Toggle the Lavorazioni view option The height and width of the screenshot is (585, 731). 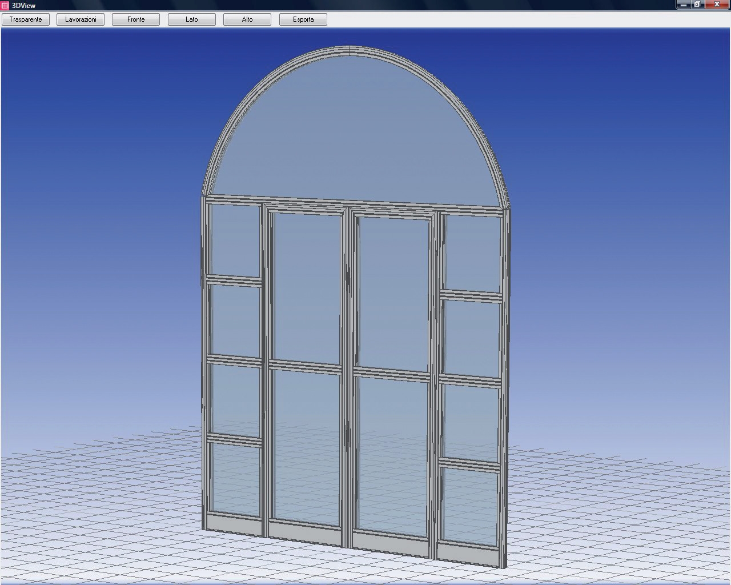pyautogui.click(x=81, y=19)
